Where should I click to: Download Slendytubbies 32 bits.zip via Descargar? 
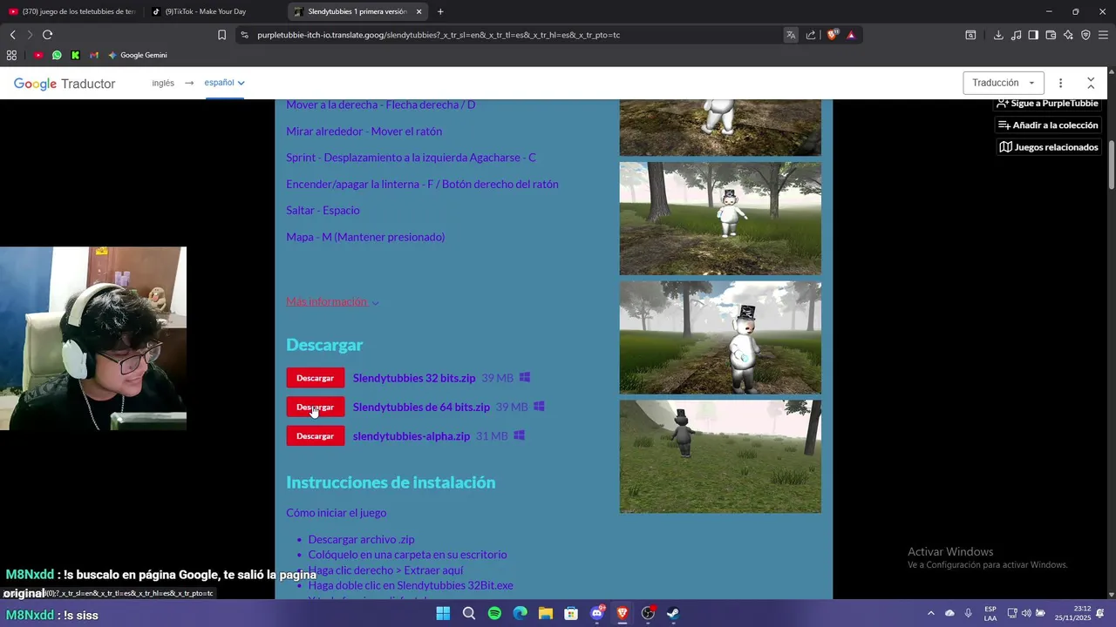315,378
